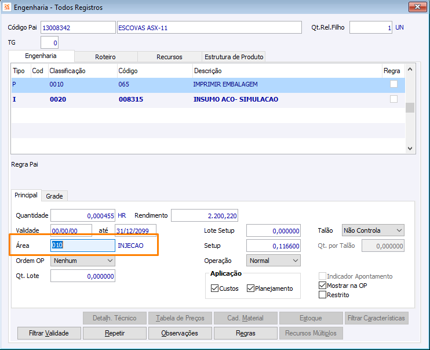Switch to the Grade tab
Viewport: 430px width, 350px height.
pyautogui.click(x=54, y=196)
